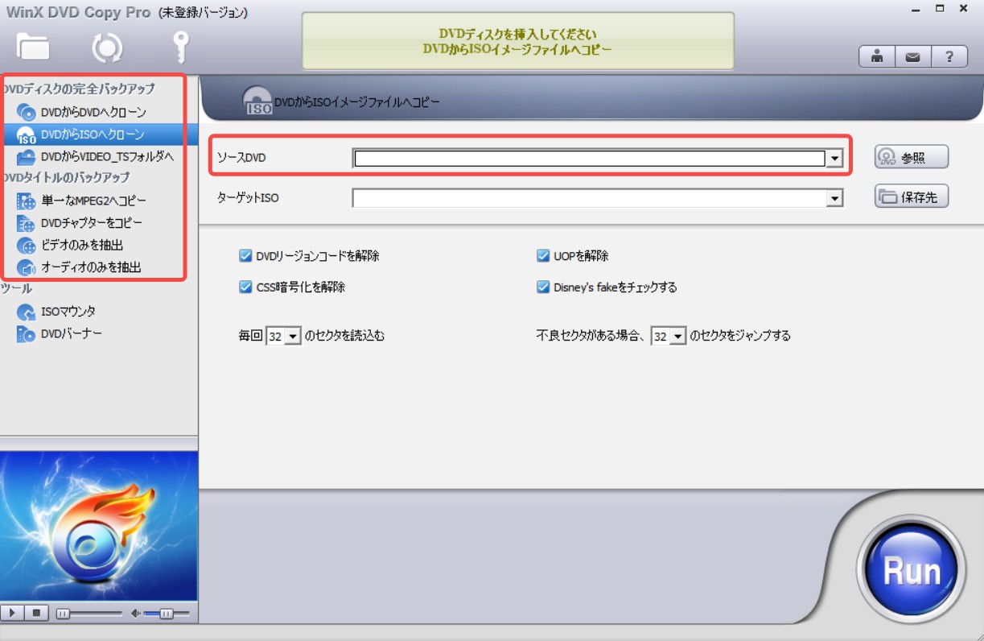This screenshot has width=984, height=641.
Task: Click the play button in the preview player
Action: [13, 614]
